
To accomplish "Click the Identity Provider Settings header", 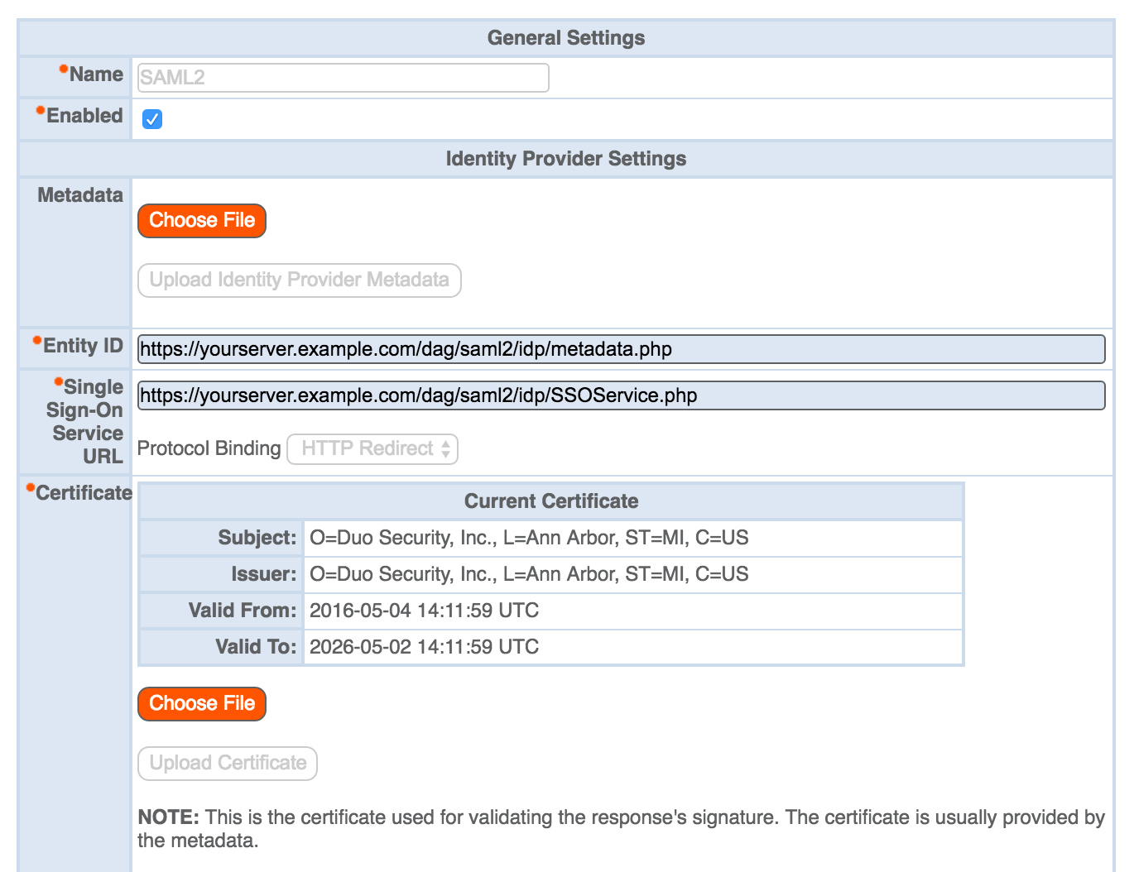I will pyautogui.click(x=565, y=158).
